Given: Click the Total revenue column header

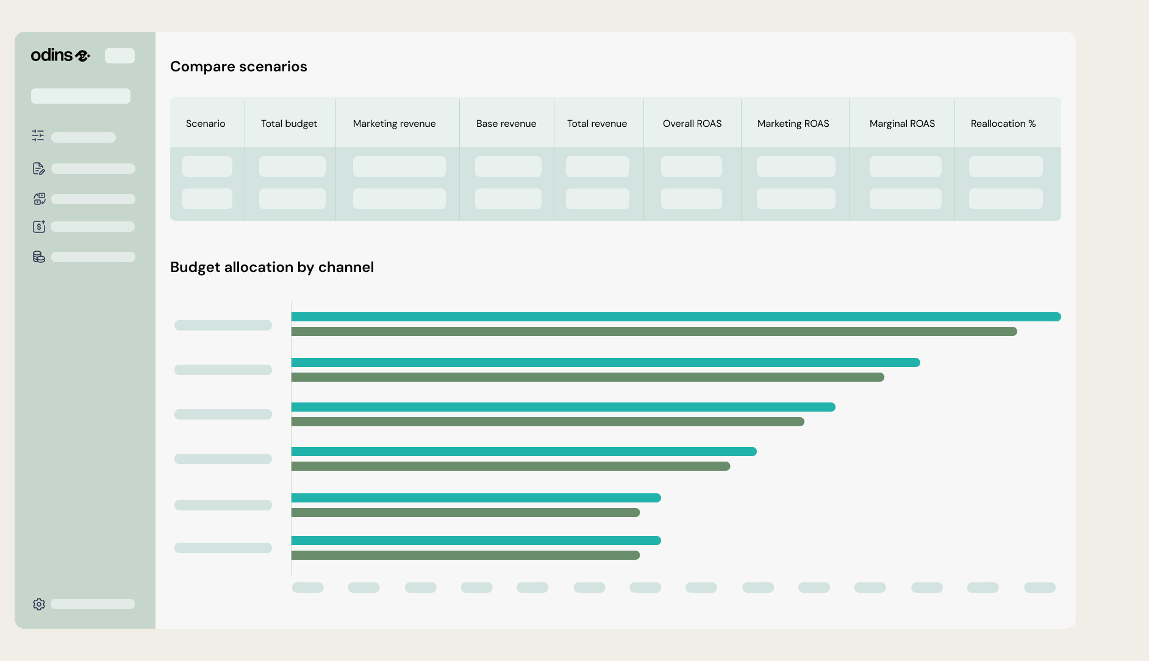Looking at the screenshot, I should point(597,123).
